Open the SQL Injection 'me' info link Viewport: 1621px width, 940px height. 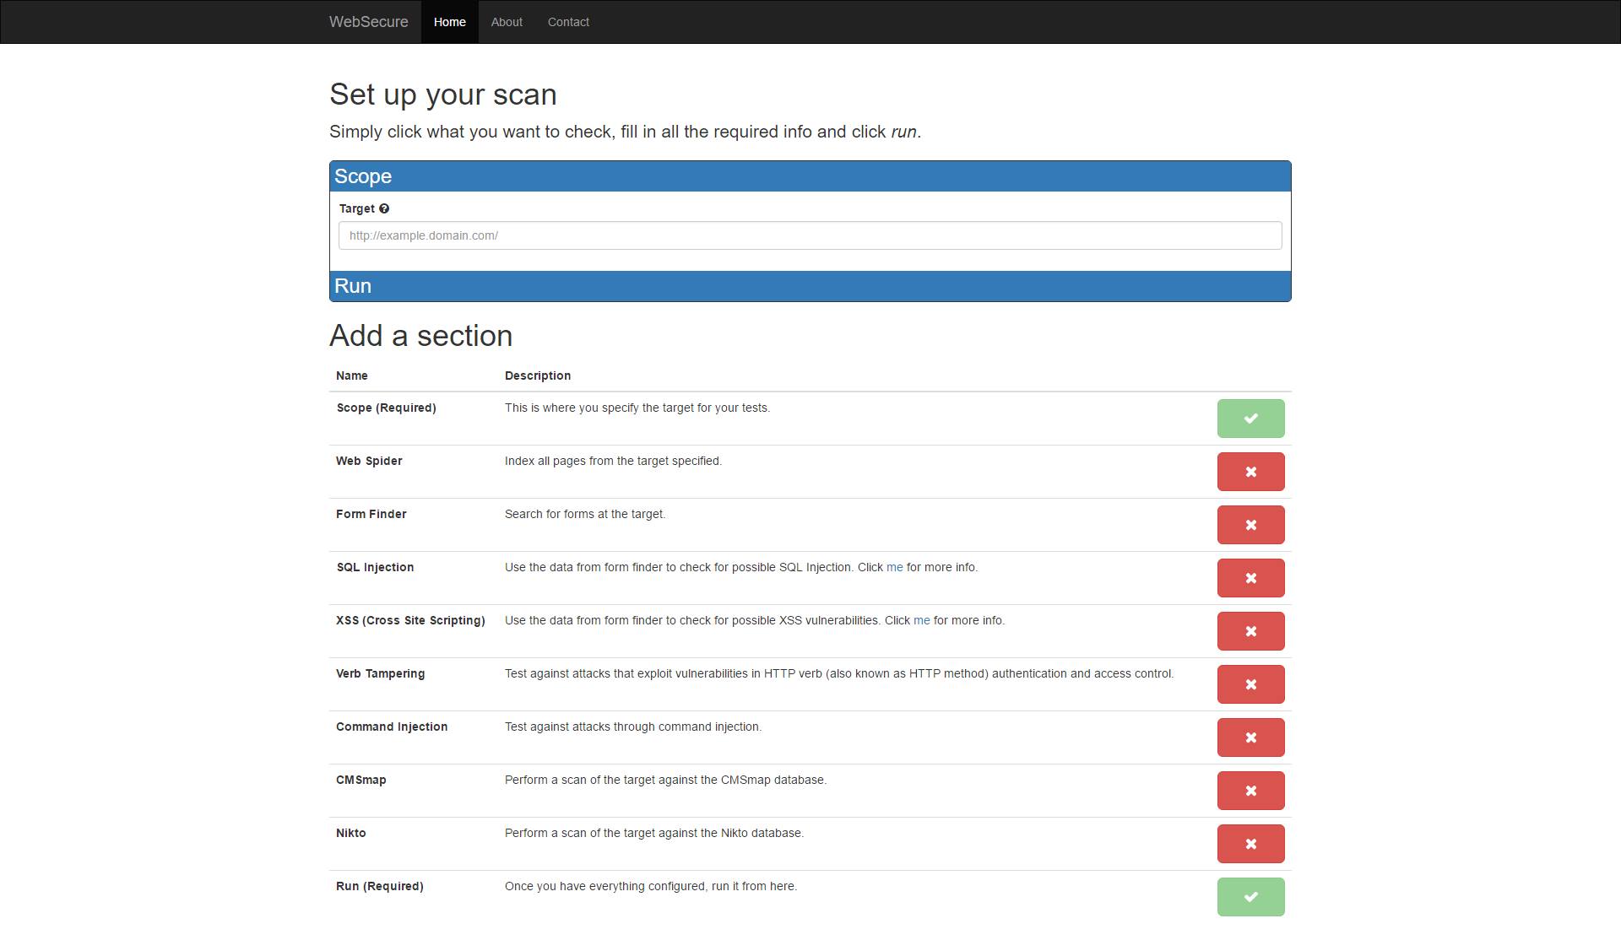[x=894, y=567]
